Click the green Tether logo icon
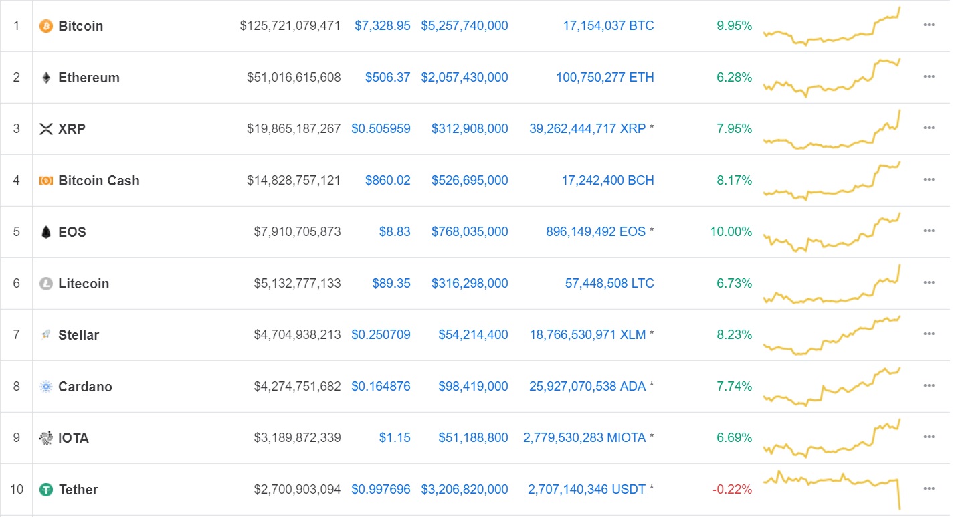Screen dimensions: 956x517 point(45,490)
